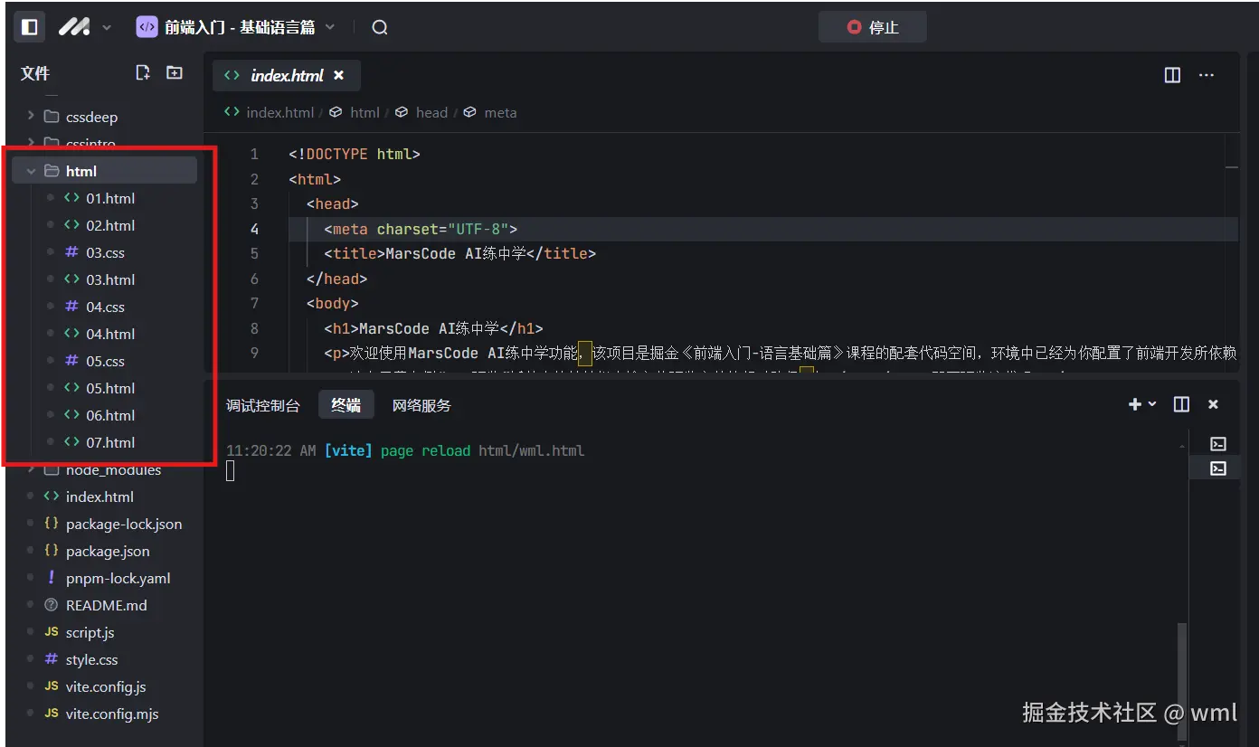Click html in the breadcrumb
The height and width of the screenshot is (747, 1259).
(364, 112)
